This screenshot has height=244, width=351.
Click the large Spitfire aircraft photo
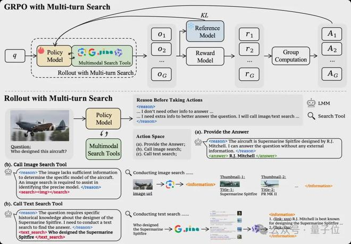40,125
